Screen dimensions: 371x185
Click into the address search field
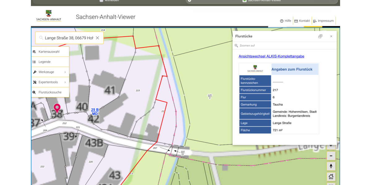[69, 38]
